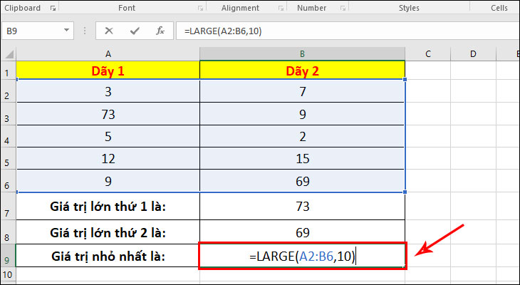Select the Giá trị nhỏ nhất là cell

click(x=108, y=256)
